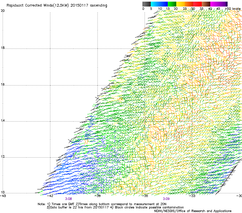
Task: Click the latitude label '12' on the left axis
Action: pos(3,157)
